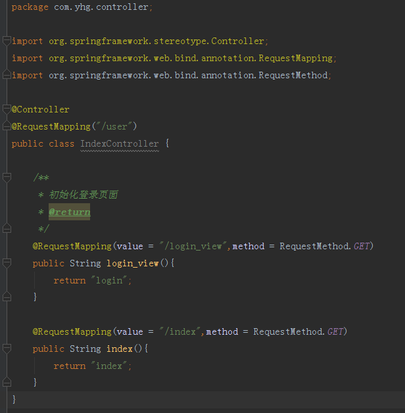
Task: Click fold end marker at index closing brace
Action: click(7, 382)
